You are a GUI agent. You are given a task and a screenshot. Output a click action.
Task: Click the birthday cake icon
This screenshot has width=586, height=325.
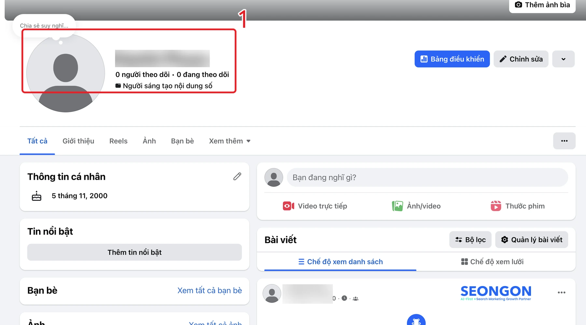pyautogui.click(x=36, y=196)
